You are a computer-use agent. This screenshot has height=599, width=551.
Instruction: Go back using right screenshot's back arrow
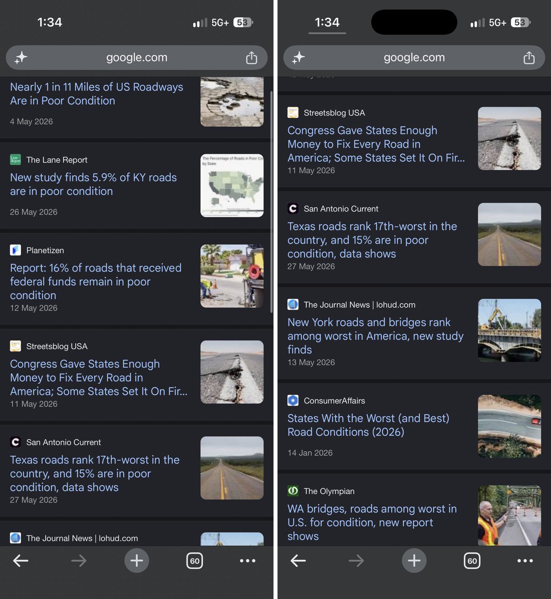click(x=298, y=561)
